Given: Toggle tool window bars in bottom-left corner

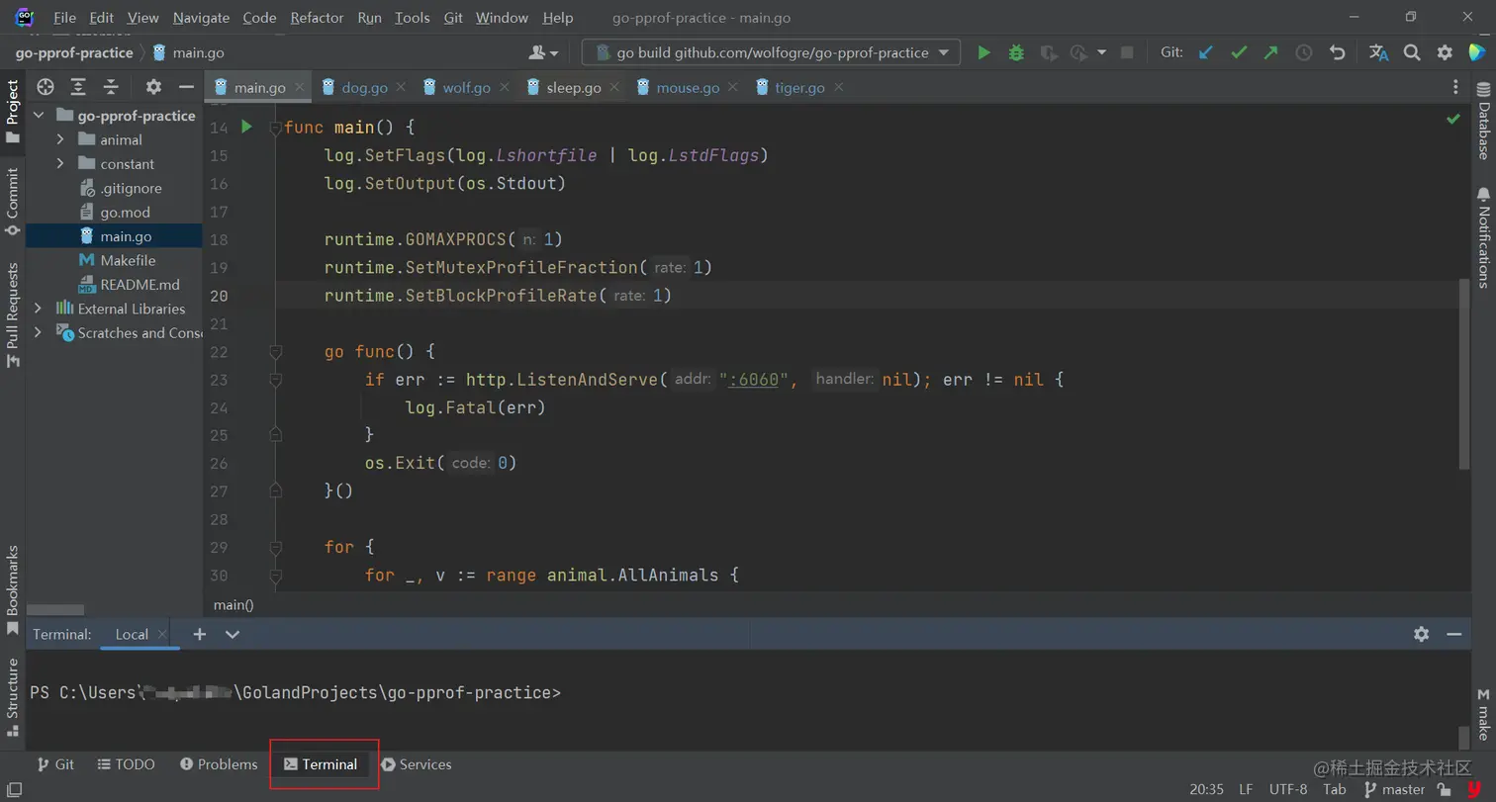Looking at the screenshot, I should point(14,790).
